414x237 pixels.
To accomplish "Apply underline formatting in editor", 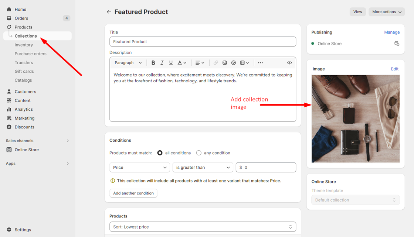I will (x=171, y=63).
